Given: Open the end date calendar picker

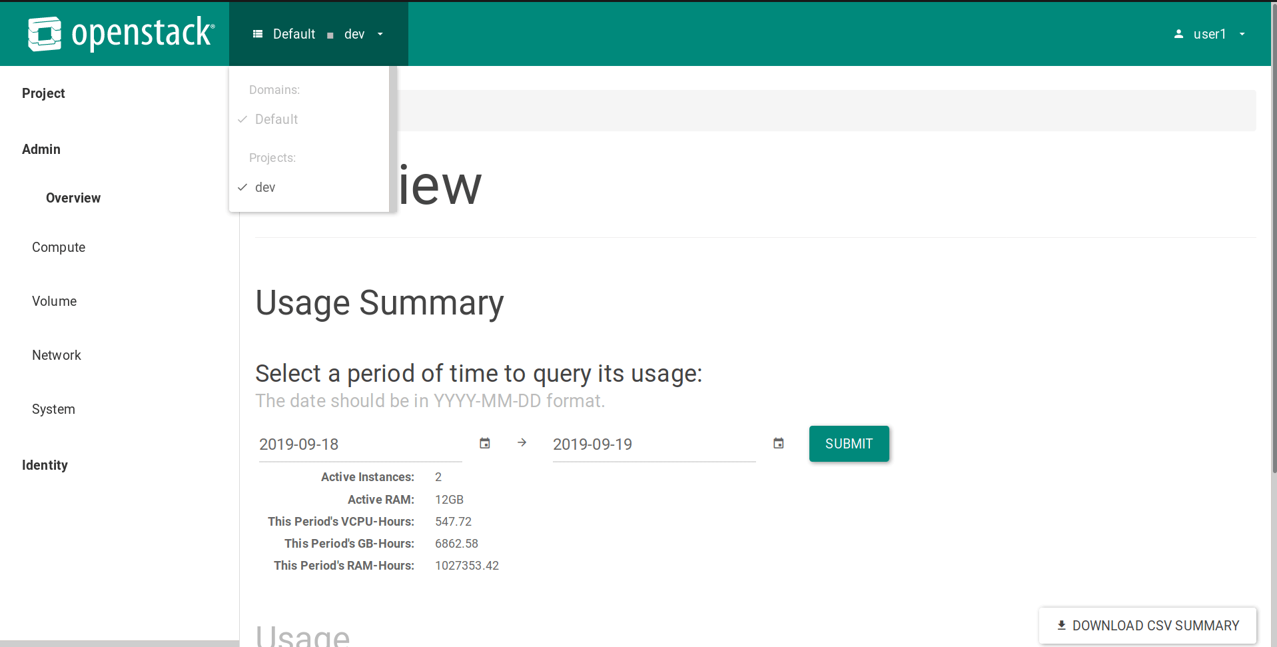Looking at the screenshot, I should [x=778, y=443].
